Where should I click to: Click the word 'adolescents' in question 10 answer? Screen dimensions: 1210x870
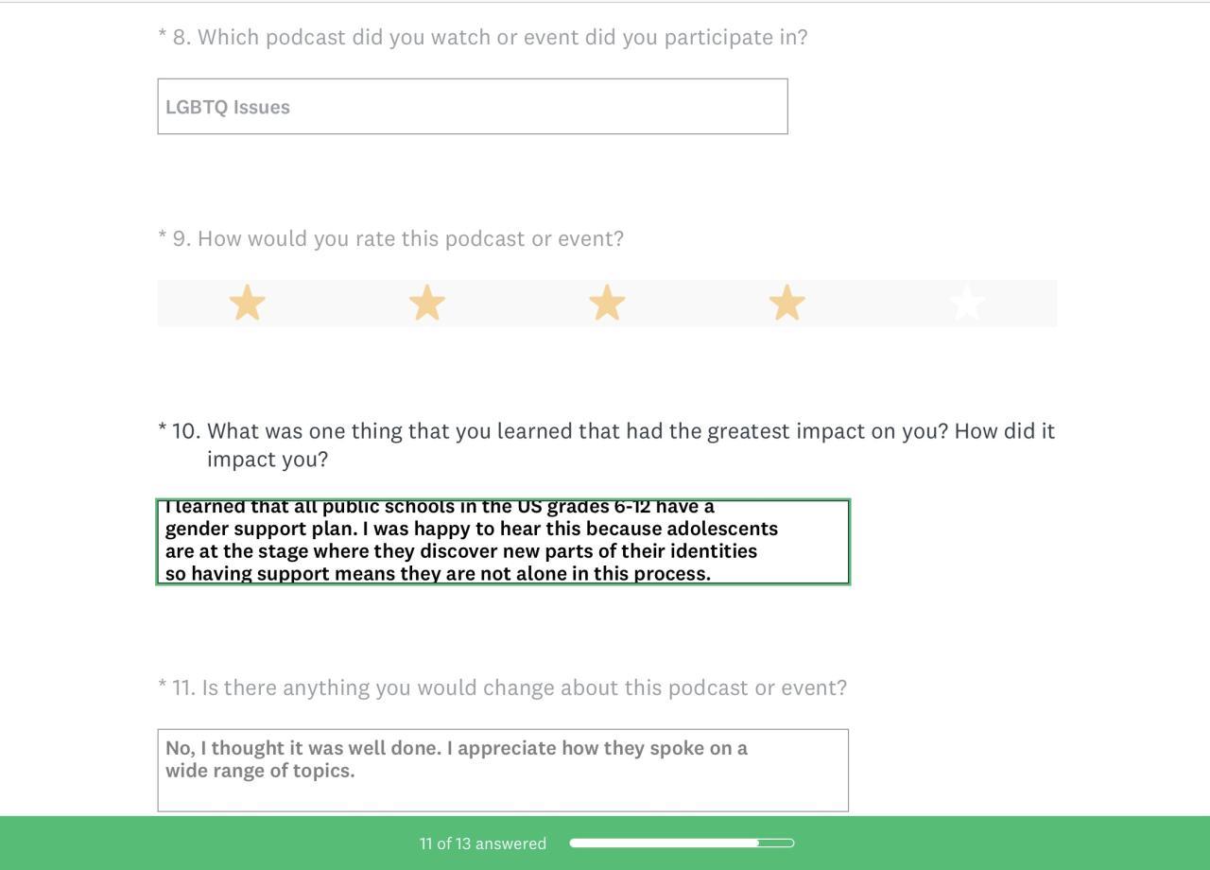pos(722,529)
